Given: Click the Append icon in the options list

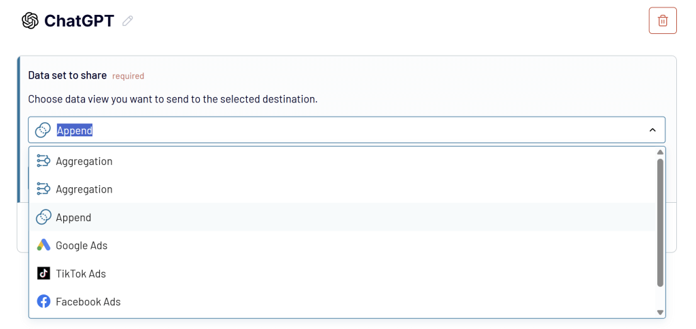Looking at the screenshot, I should 43,218.
